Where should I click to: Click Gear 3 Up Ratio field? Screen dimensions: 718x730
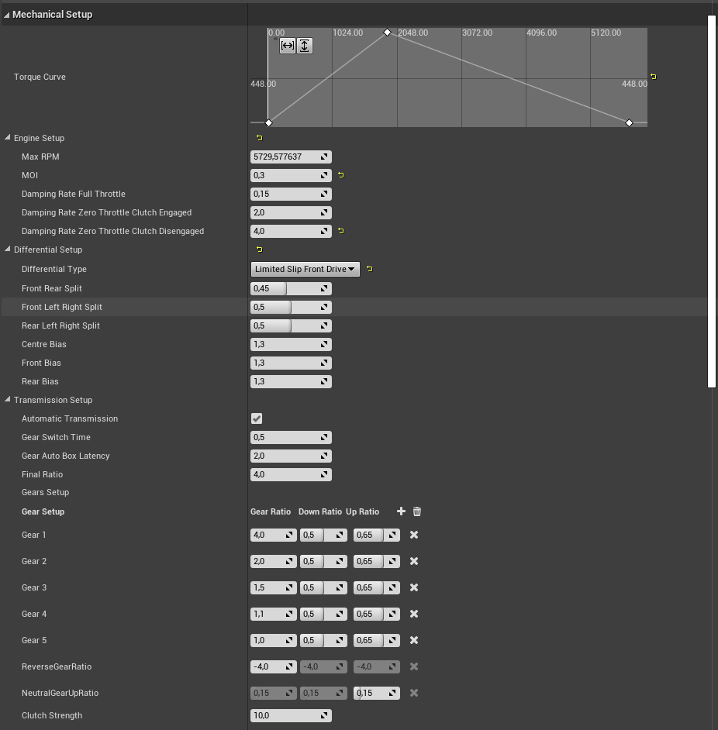coord(377,587)
